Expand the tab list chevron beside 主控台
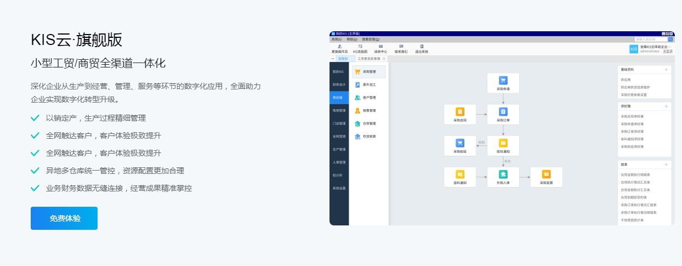682x266 pixels. [332, 58]
